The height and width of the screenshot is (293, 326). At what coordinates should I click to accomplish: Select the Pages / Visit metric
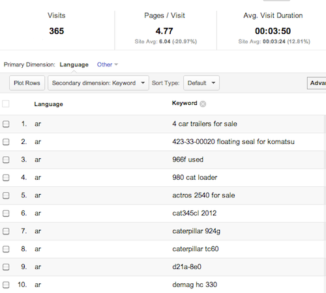(164, 16)
